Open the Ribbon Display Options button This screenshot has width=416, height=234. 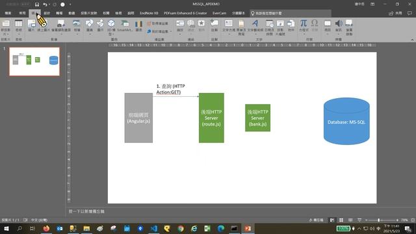coord(372,5)
